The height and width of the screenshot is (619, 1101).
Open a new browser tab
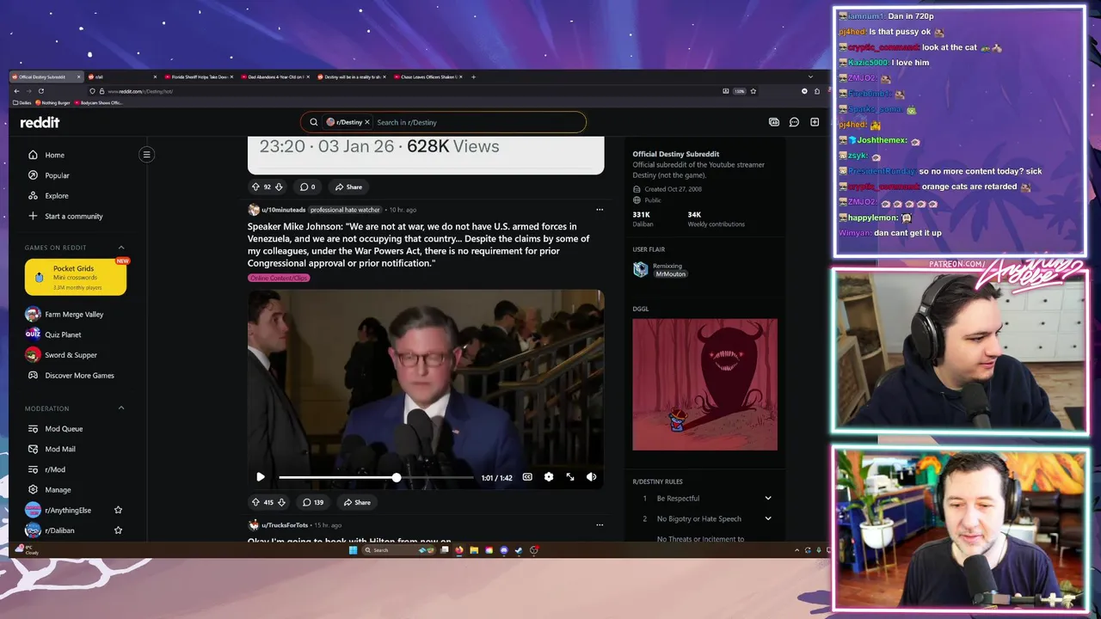(473, 77)
